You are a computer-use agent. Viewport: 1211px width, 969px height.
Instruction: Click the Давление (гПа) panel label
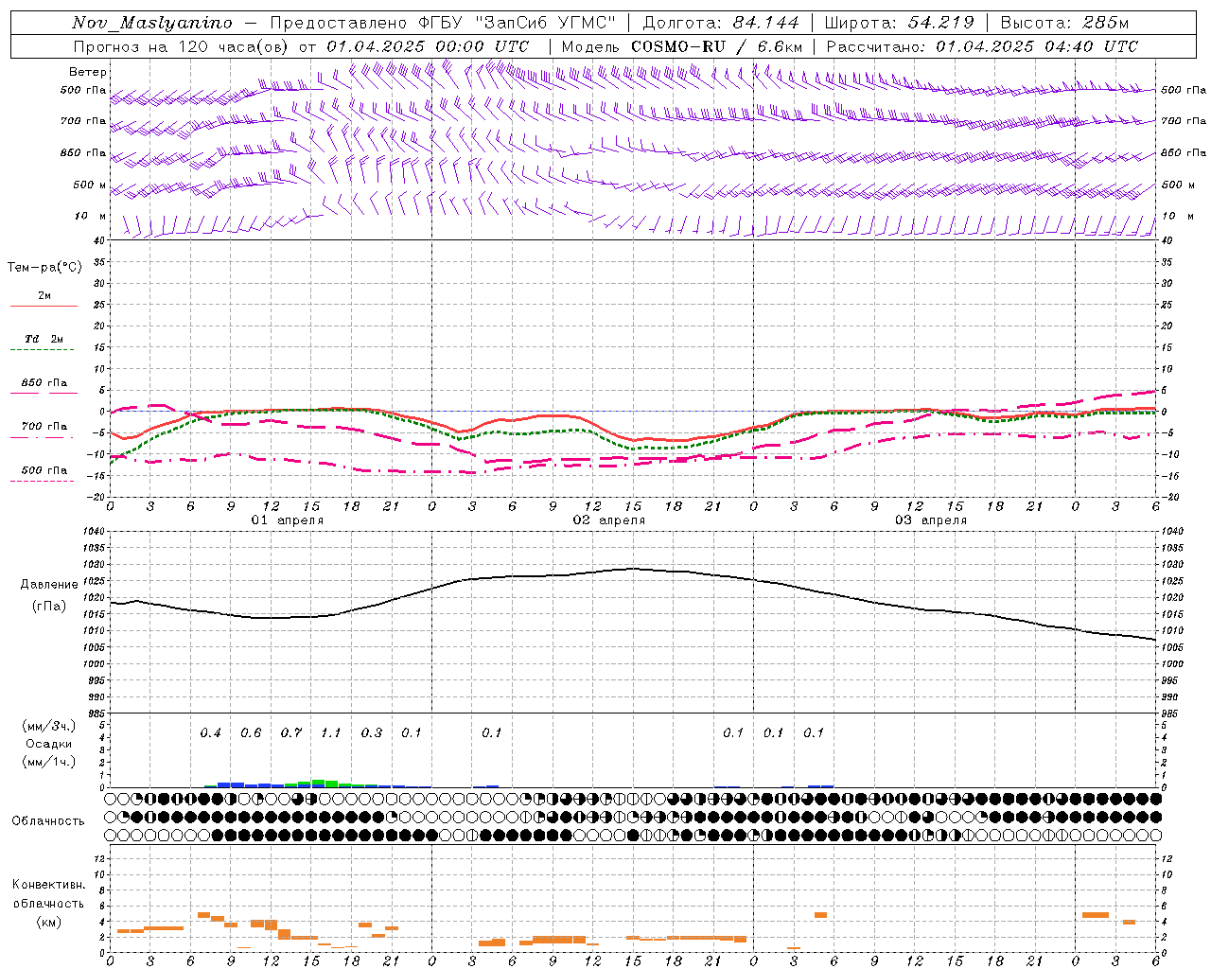(49, 595)
